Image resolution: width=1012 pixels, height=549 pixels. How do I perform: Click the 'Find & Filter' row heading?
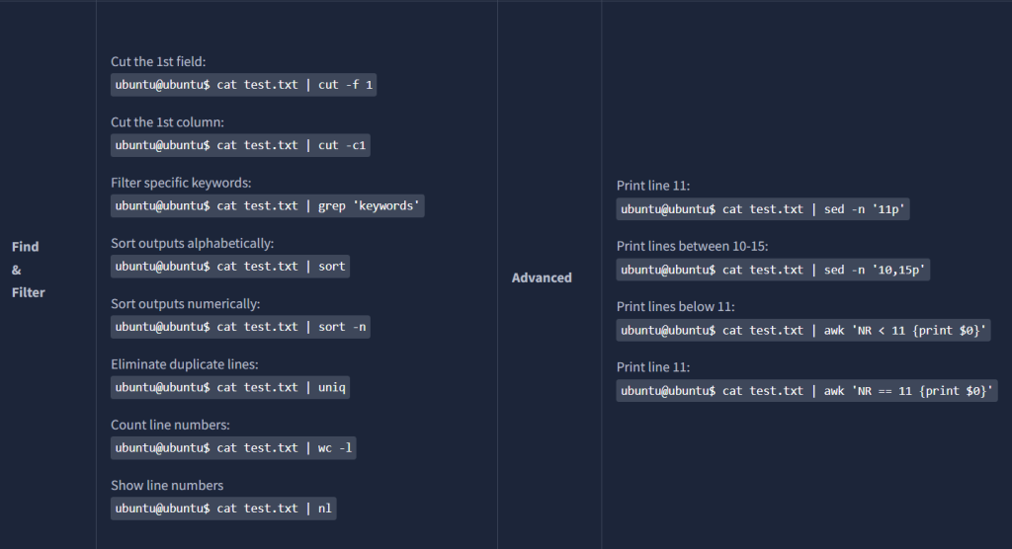(28, 270)
